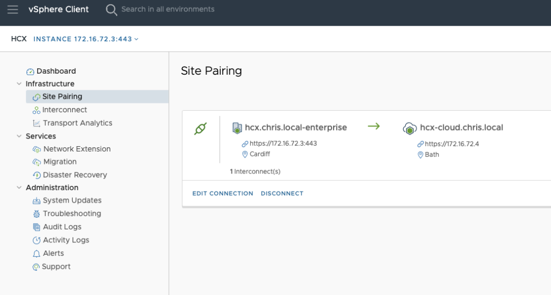
Task: Click the hcx-cloud.chris.local cloud icon
Action: 409,128
